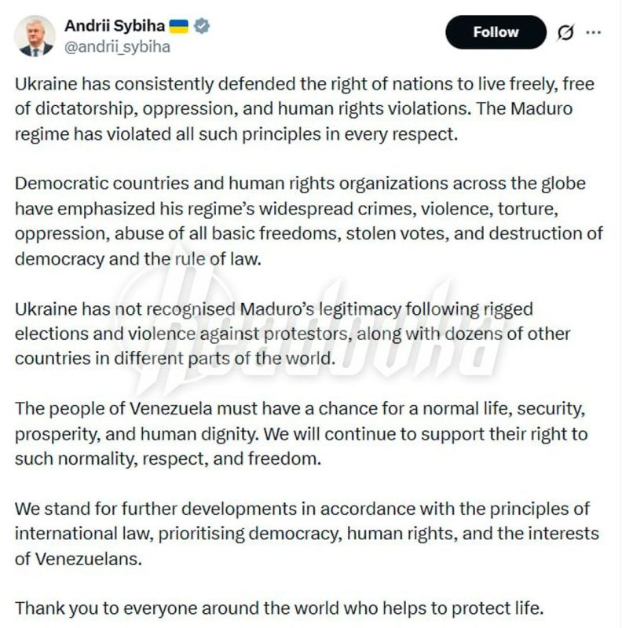Click the dark Follow button pill icon

pos(495,32)
